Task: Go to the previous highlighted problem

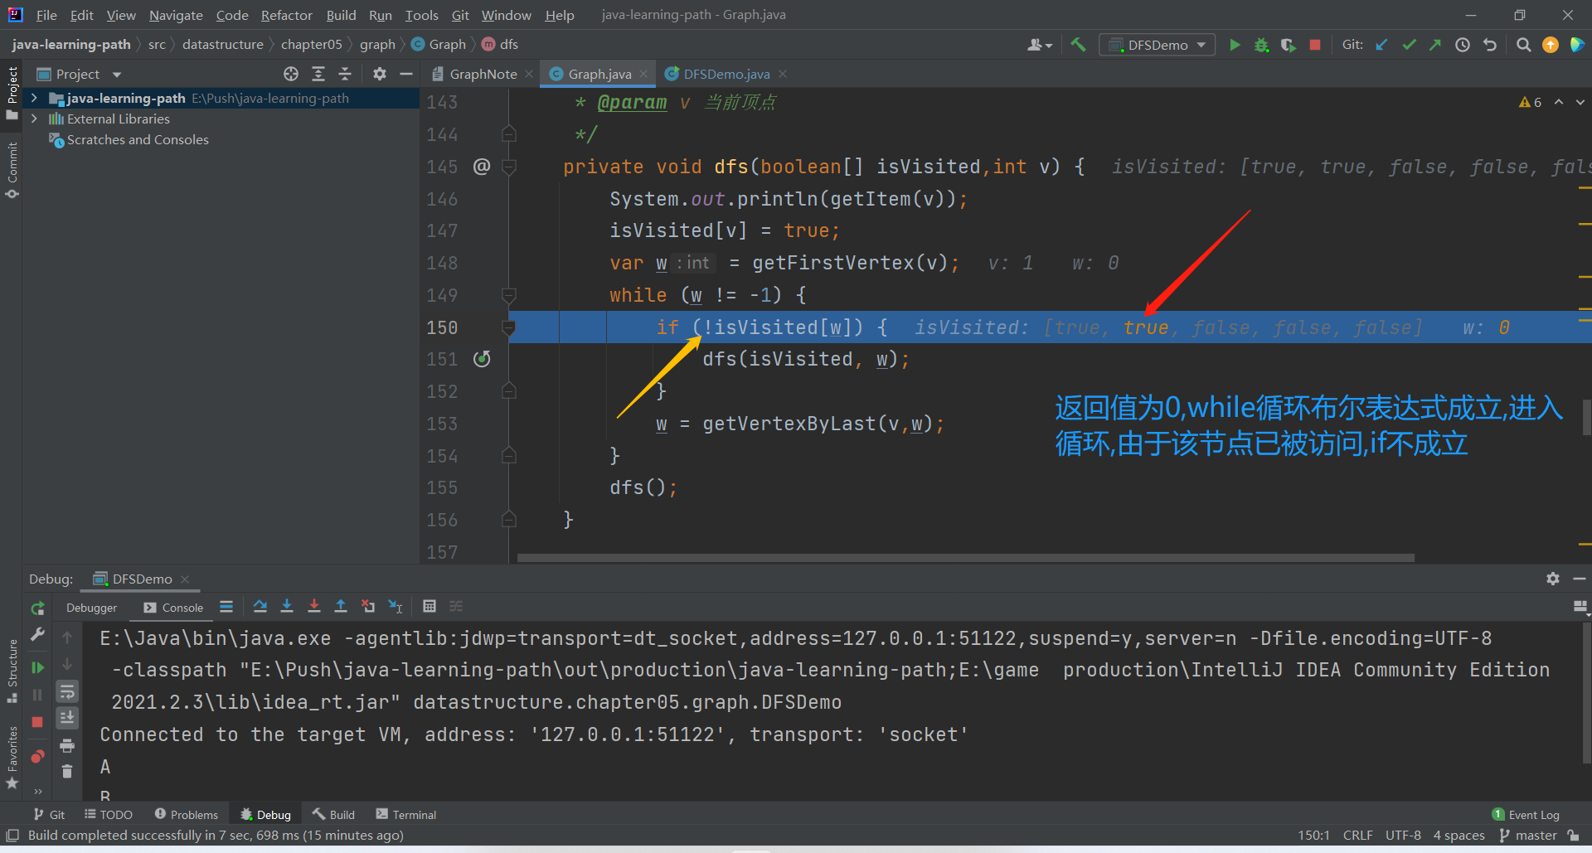Action: [1559, 102]
